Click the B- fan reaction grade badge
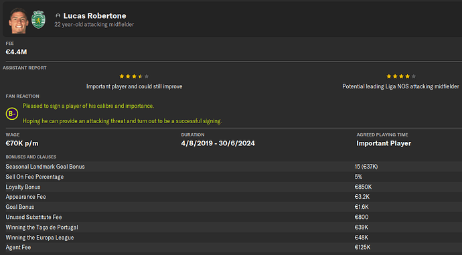Viewport: 462px width, 255px height. coord(12,114)
